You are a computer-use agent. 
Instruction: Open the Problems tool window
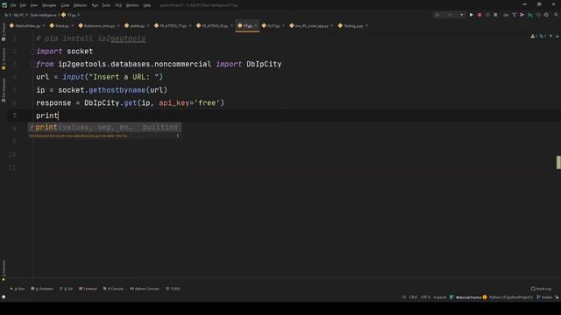[x=42, y=289]
